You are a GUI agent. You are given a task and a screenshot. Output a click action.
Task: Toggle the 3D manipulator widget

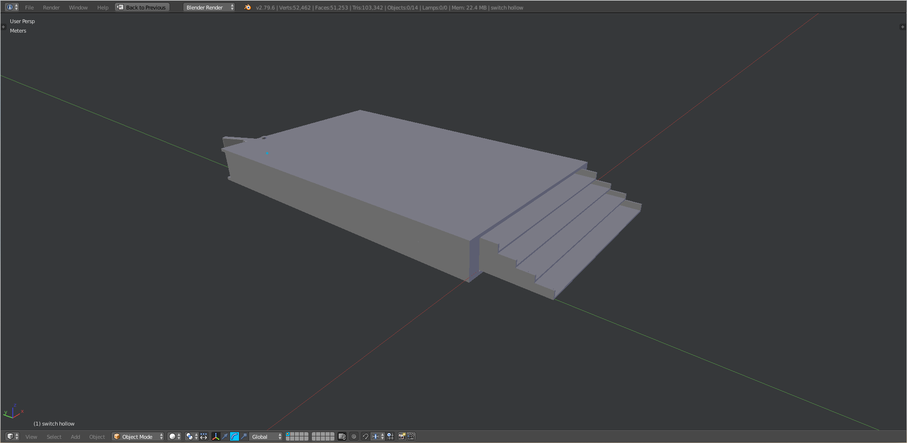click(x=216, y=436)
